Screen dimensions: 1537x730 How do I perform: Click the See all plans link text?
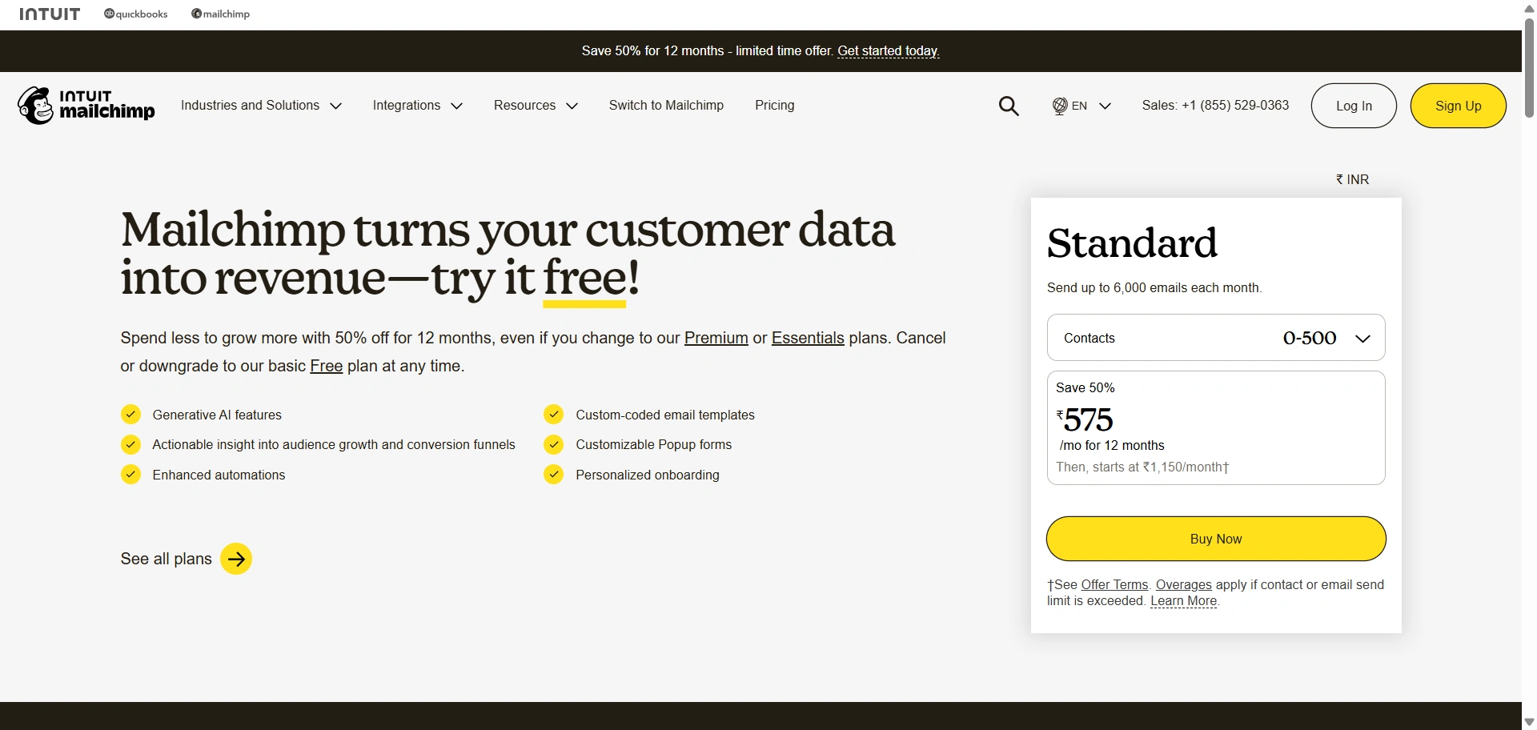[x=167, y=559]
